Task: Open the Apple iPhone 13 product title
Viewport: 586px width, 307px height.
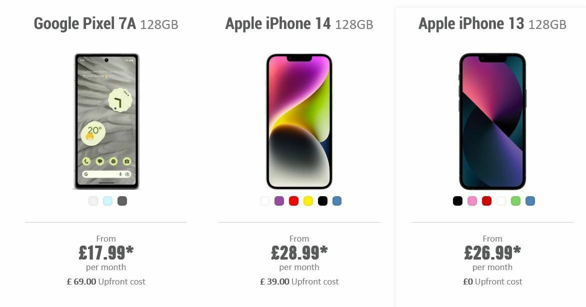Action: (x=492, y=23)
